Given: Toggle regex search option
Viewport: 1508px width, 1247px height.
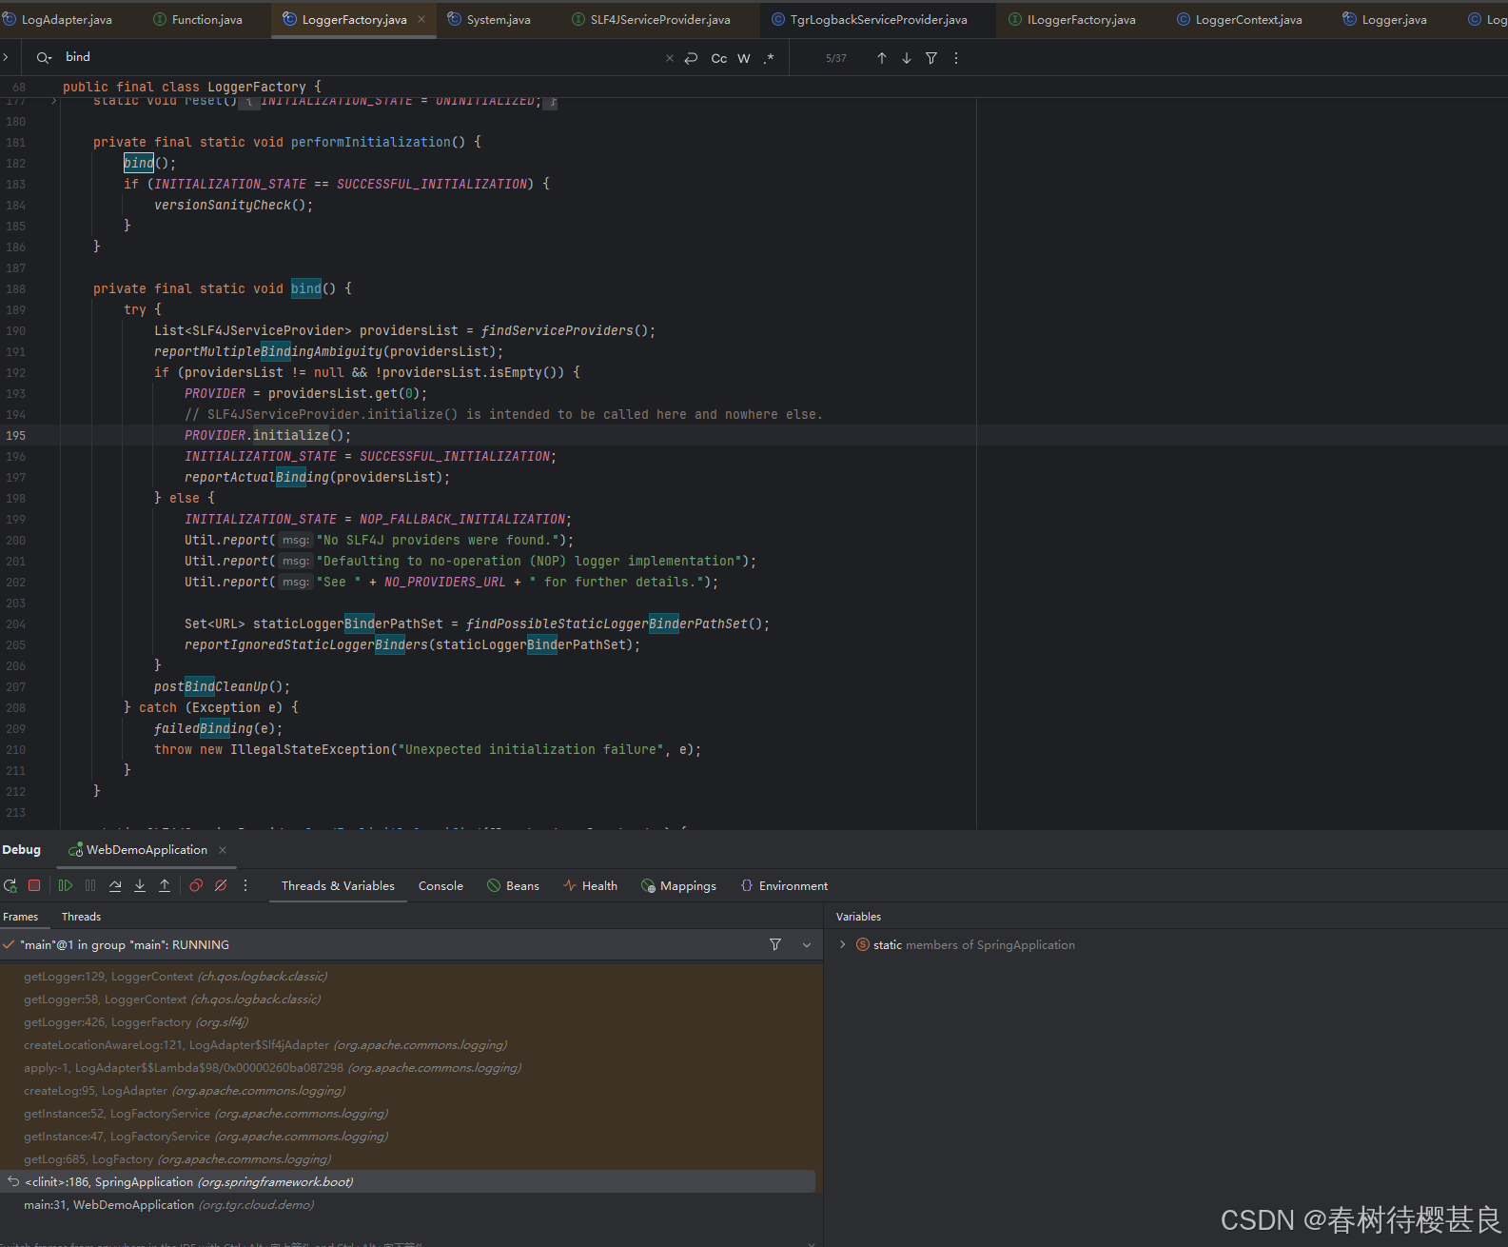Looking at the screenshot, I should (769, 58).
